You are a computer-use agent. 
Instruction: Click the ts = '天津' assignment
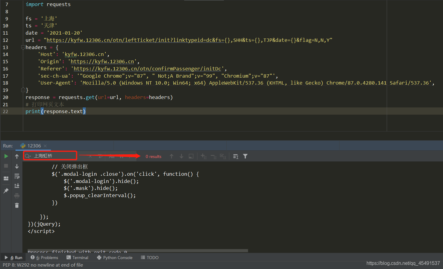41,26
